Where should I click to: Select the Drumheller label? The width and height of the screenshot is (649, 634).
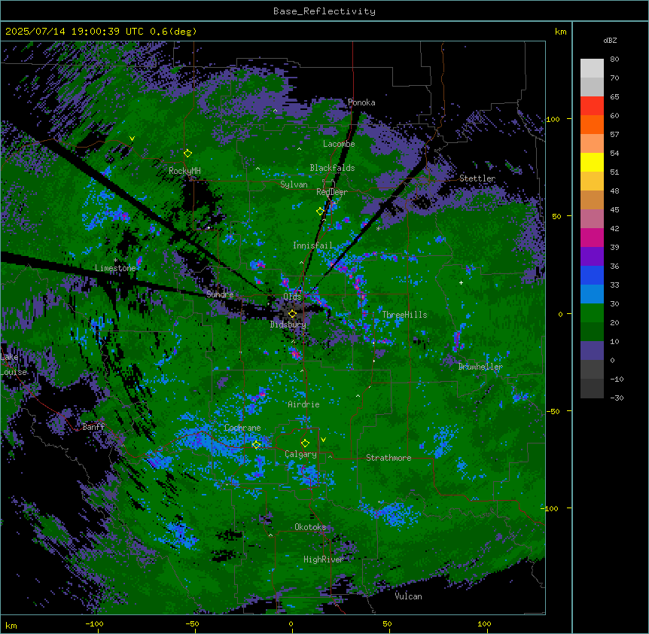point(480,367)
